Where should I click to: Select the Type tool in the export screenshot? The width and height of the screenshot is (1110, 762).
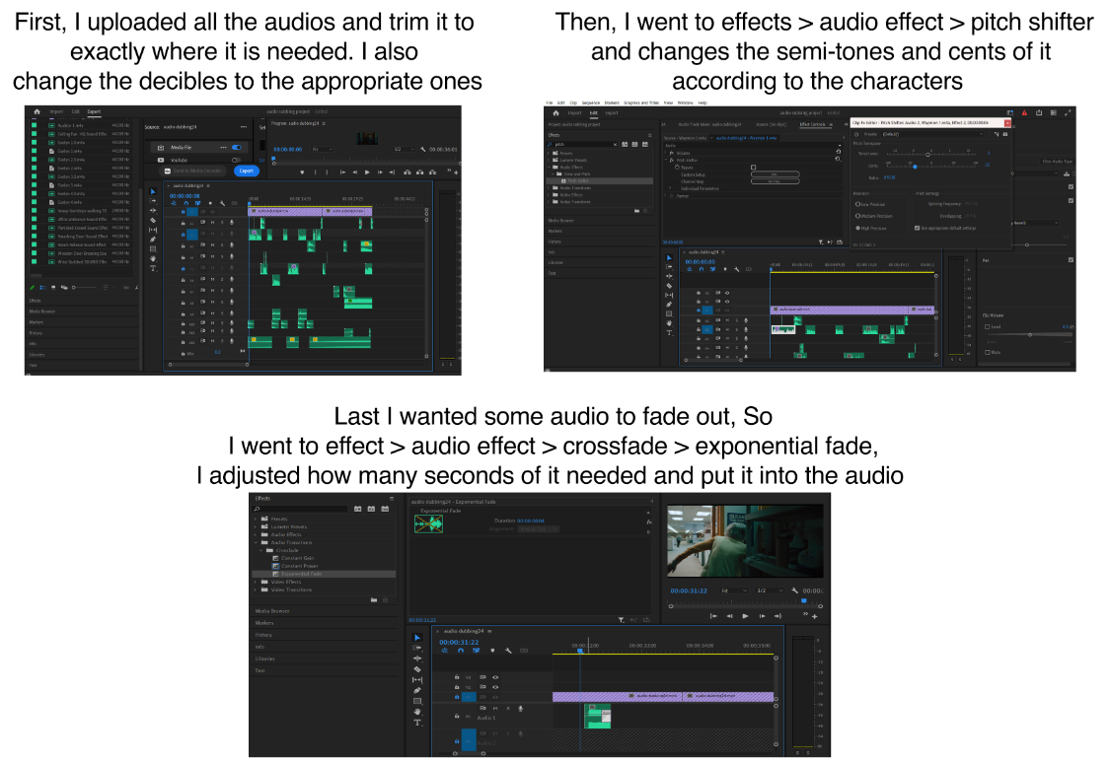(x=153, y=268)
